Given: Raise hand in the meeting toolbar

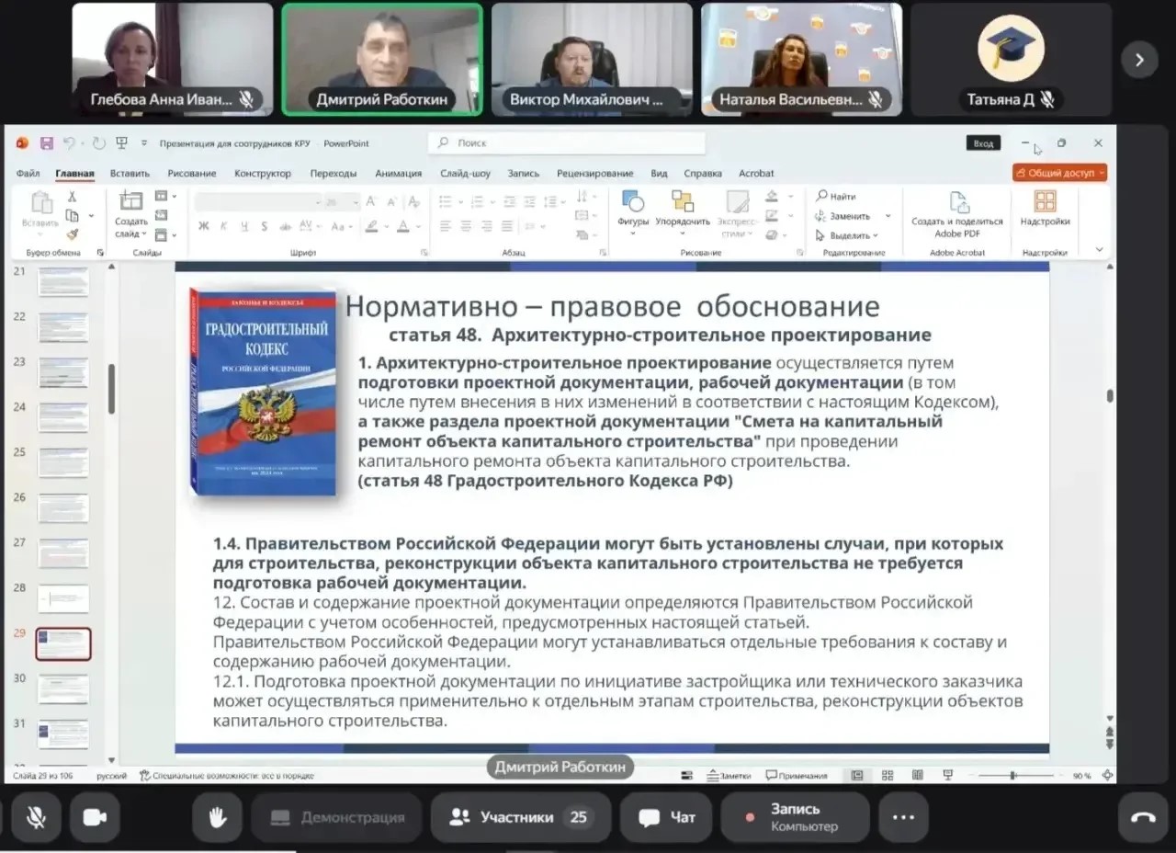Looking at the screenshot, I should coord(218,817).
